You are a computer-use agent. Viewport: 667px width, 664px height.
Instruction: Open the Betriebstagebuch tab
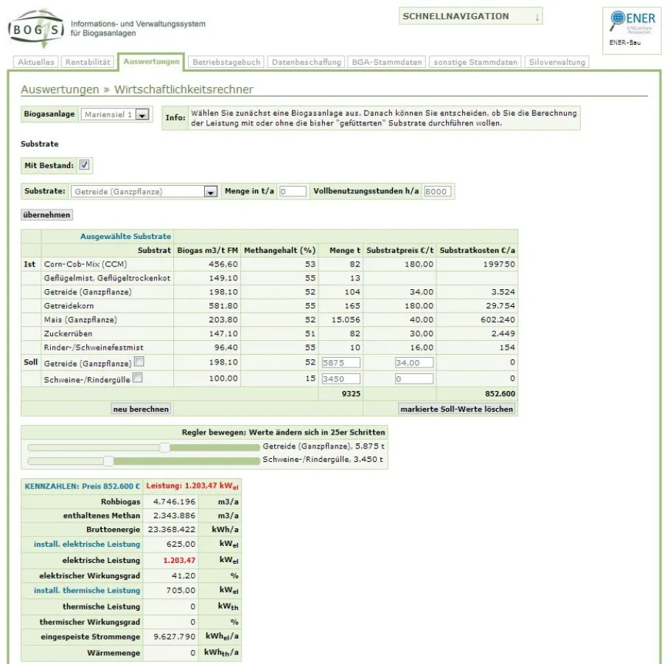tap(226, 63)
